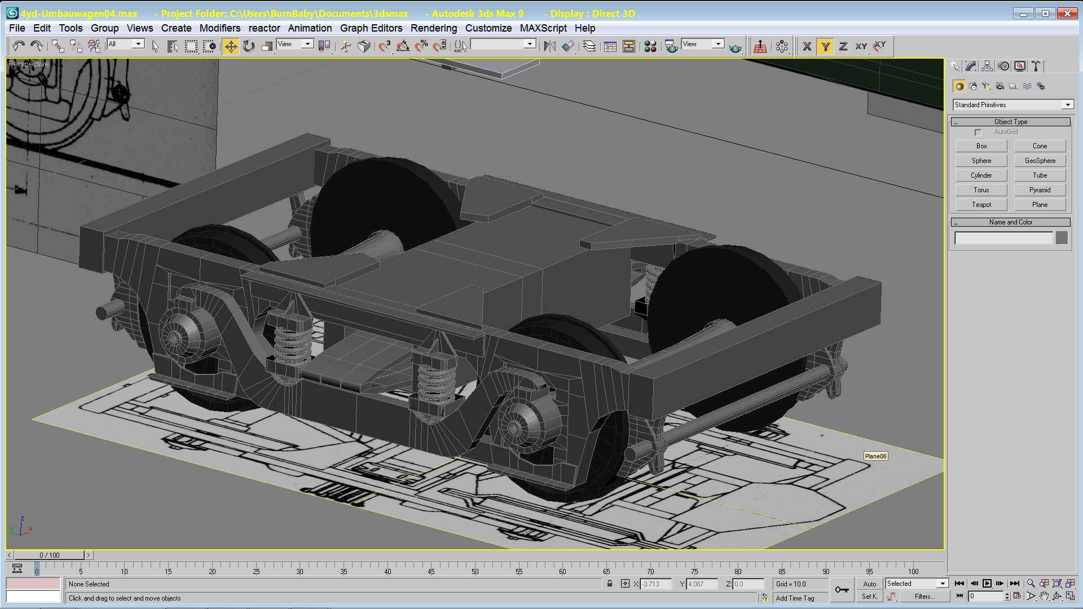
Task: Click the Quick Render teapot icon
Action: (735, 47)
